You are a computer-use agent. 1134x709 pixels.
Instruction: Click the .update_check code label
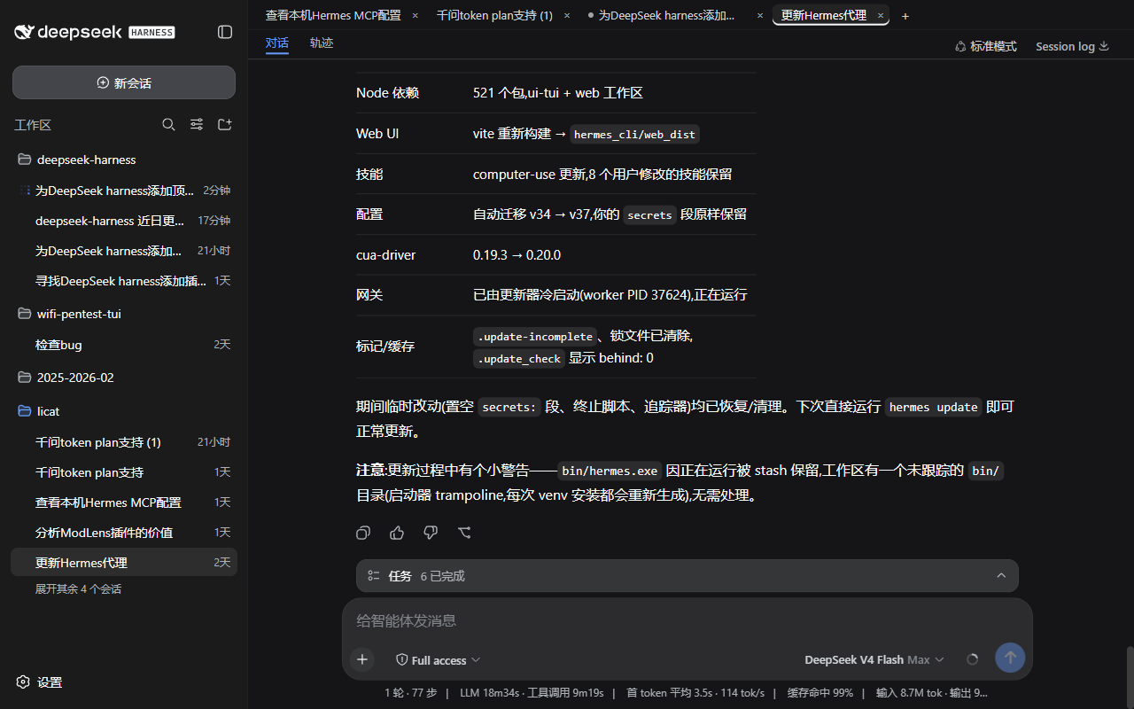coord(519,359)
